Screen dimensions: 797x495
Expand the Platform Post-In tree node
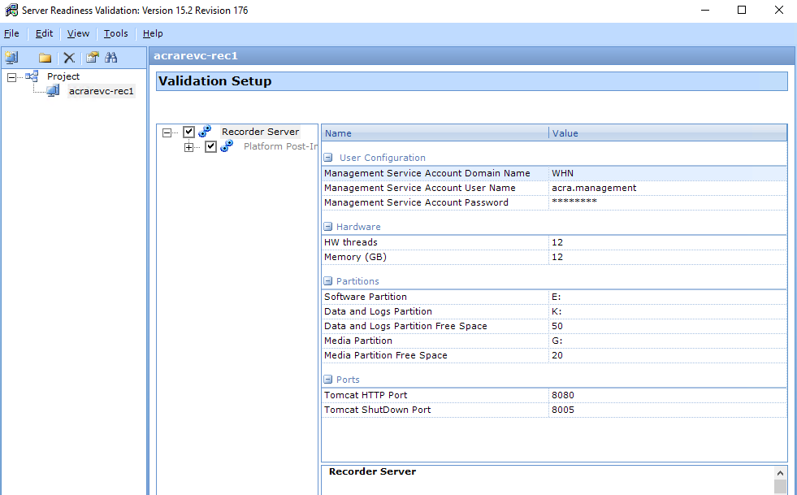tap(189, 146)
